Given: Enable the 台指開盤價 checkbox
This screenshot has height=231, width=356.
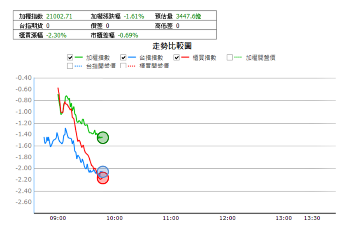Looking at the screenshot, I should click(x=70, y=66).
